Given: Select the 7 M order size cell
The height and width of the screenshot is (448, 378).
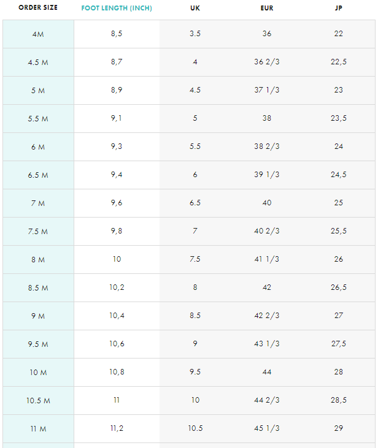Looking at the screenshot, I should click(38, 203).
